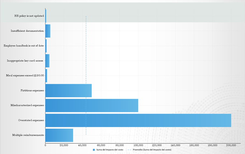Click the 200,000 tick on x-axis
Viewport: 245px width, 154px height.
[x=231, y=145]
